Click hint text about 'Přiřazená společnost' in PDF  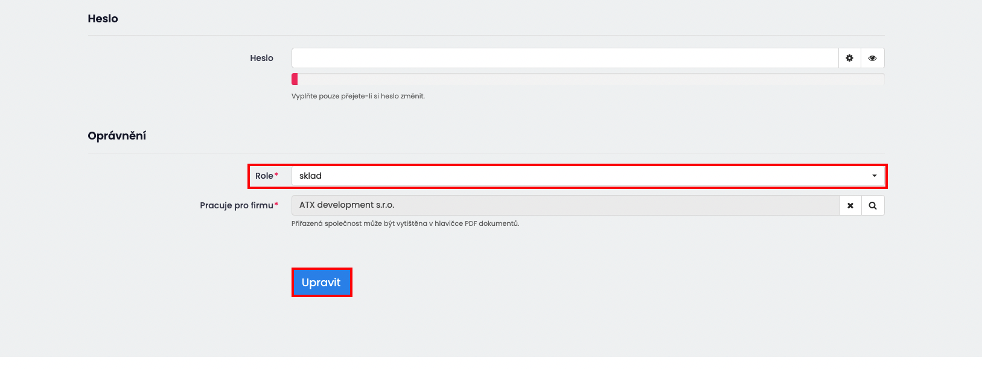tap(405, 223)
